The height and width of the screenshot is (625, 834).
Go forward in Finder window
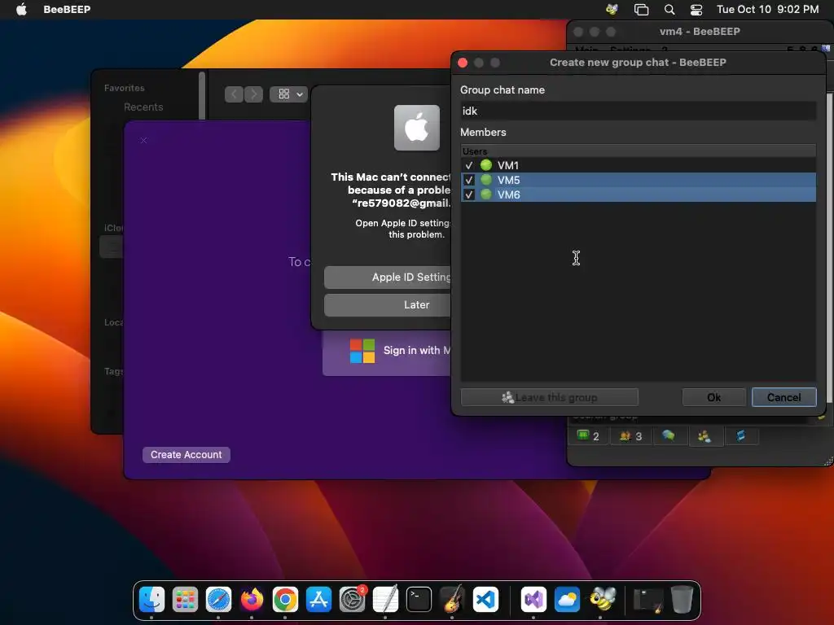click(254, 94)
